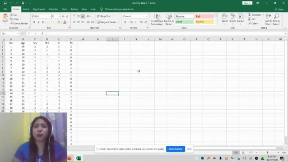
Task: Open the font name dropdown
Action: click(x=50, y=16)
